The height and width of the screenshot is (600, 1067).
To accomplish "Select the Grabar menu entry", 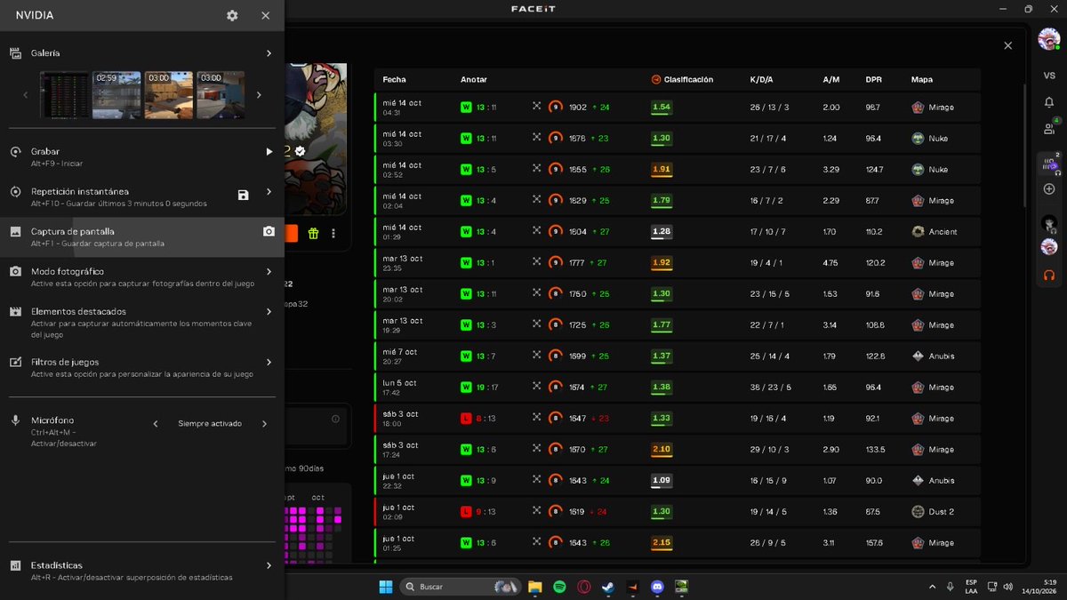I will click(x=142, y=156).
